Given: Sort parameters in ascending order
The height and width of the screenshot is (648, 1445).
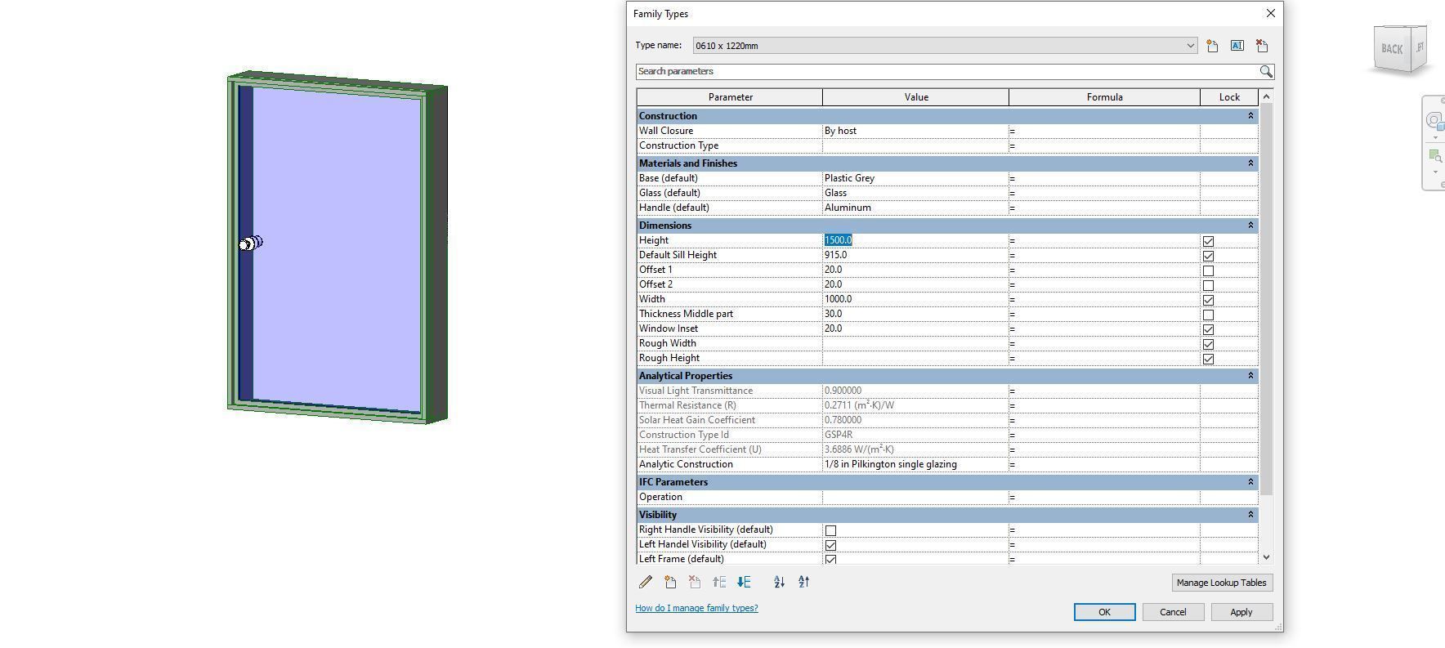Looking at the screenshot, I should coord(779,582).
